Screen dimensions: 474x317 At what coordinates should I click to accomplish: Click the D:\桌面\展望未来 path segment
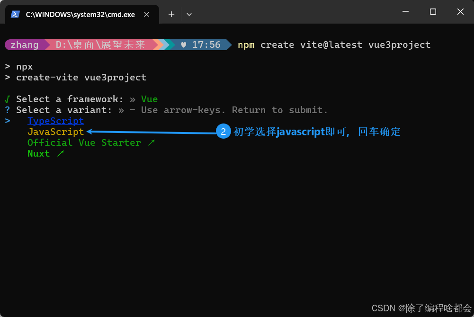coord(101,44)
